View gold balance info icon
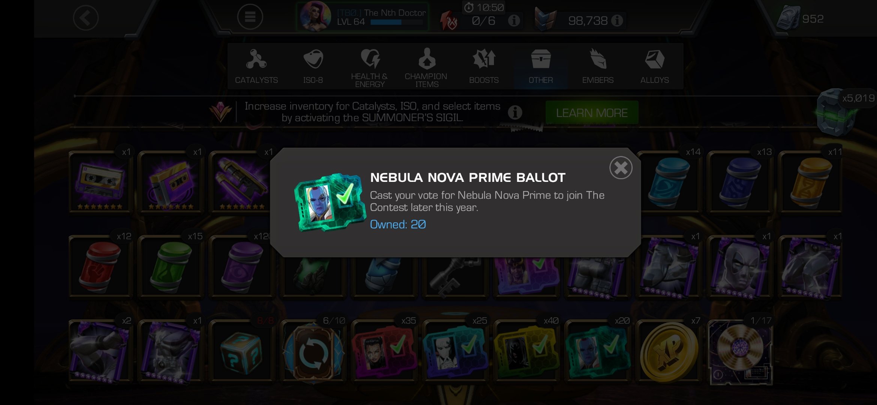 pos(617,20)
